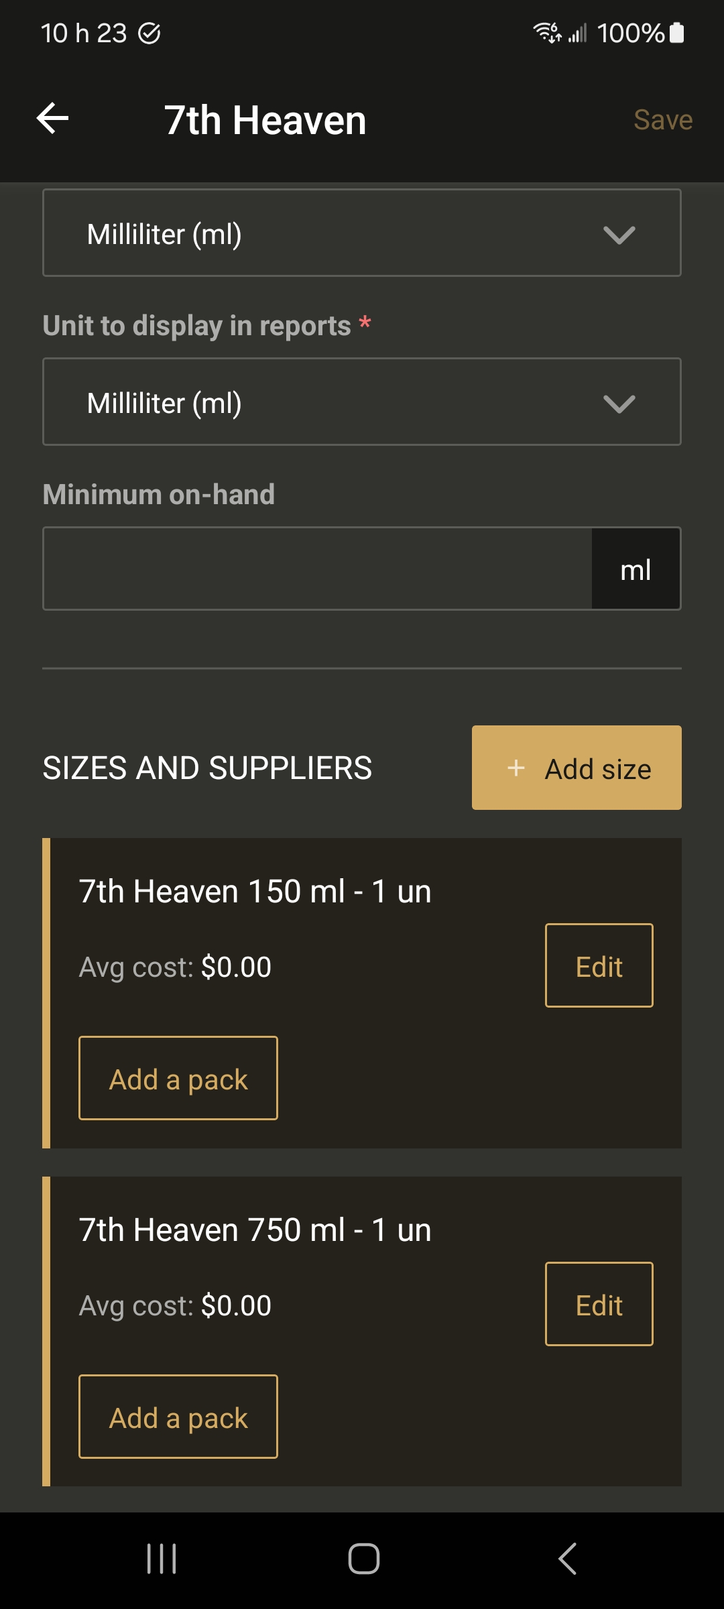Focus the Minimum on-hand input field
Image resolution: width=724 pixels, height=1609 pixels.
(x=318, y=569)
